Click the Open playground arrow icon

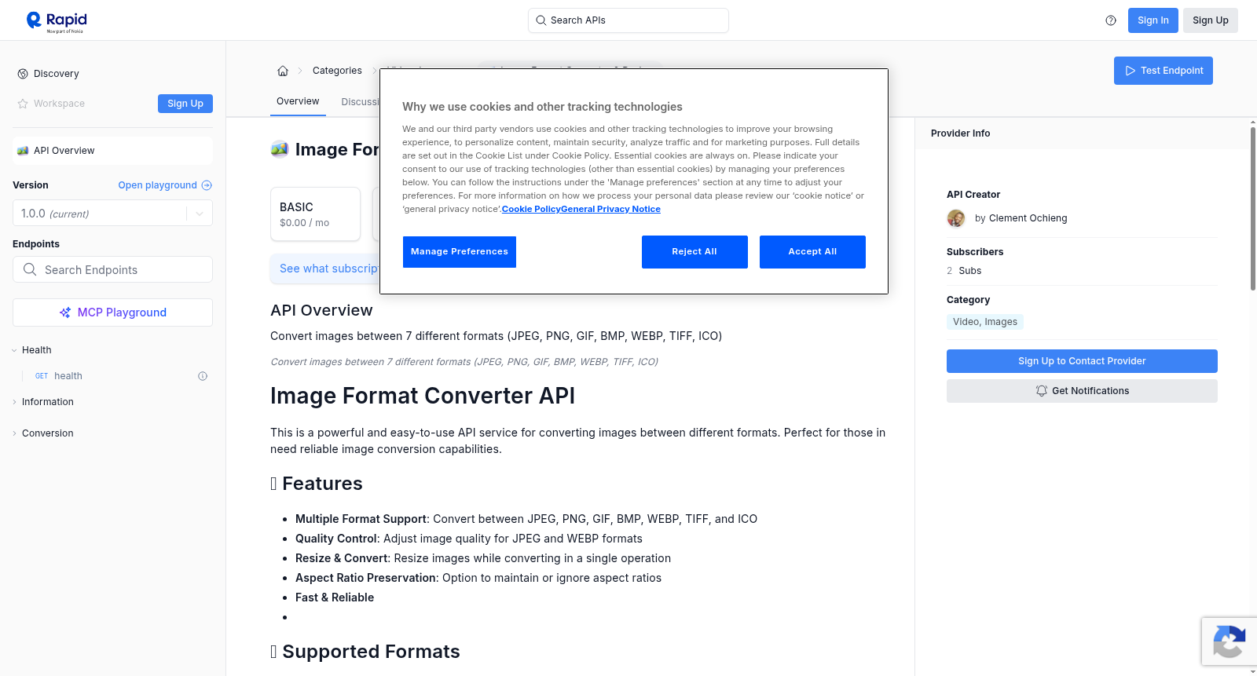[x=207, y=185]
